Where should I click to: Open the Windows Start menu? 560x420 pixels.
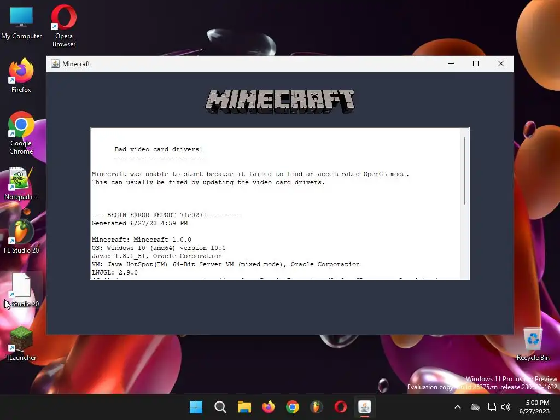point(196,407)
